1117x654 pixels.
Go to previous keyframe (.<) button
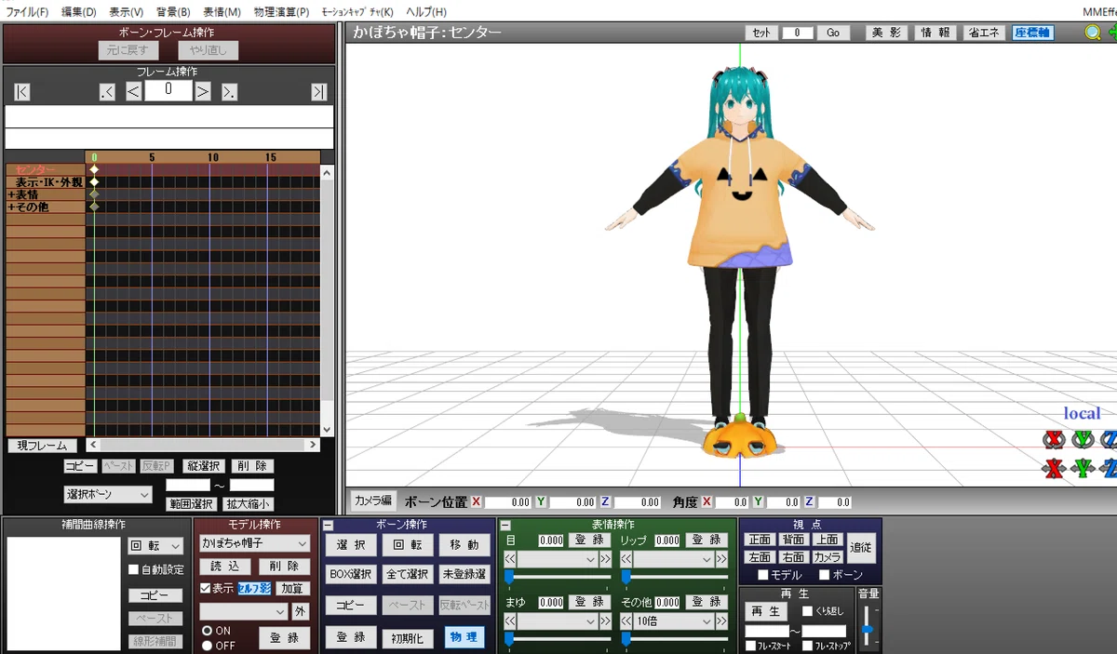coord(107,91)
